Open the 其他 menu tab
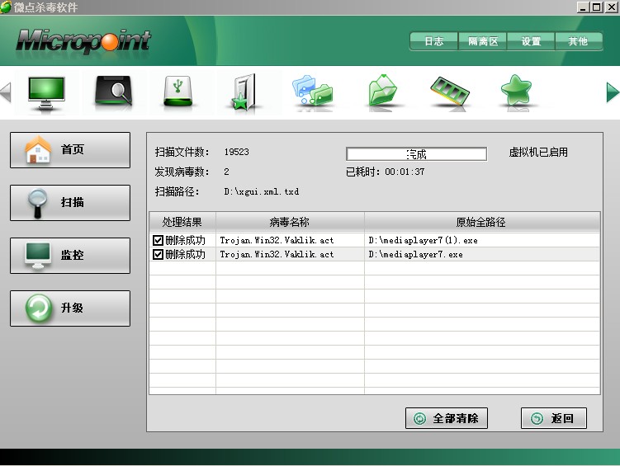Viewport: 620px width, 466px height. (x=579, y=41)
